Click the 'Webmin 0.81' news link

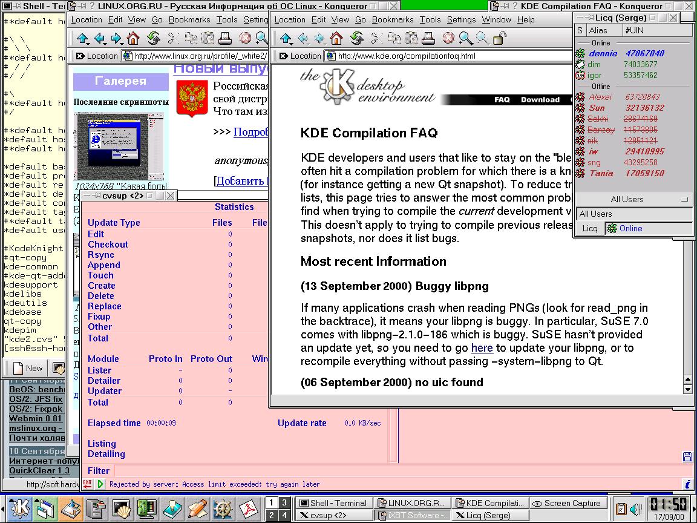(36, 418)
